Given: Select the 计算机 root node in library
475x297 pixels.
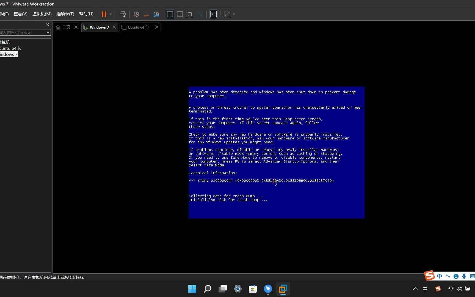Looking at the screenshot, I should click(5, 42).
